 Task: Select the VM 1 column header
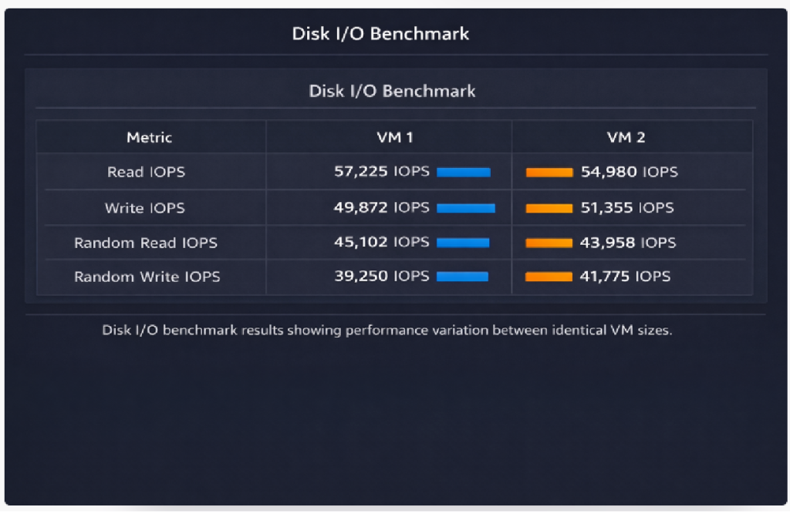click(389, 138)
